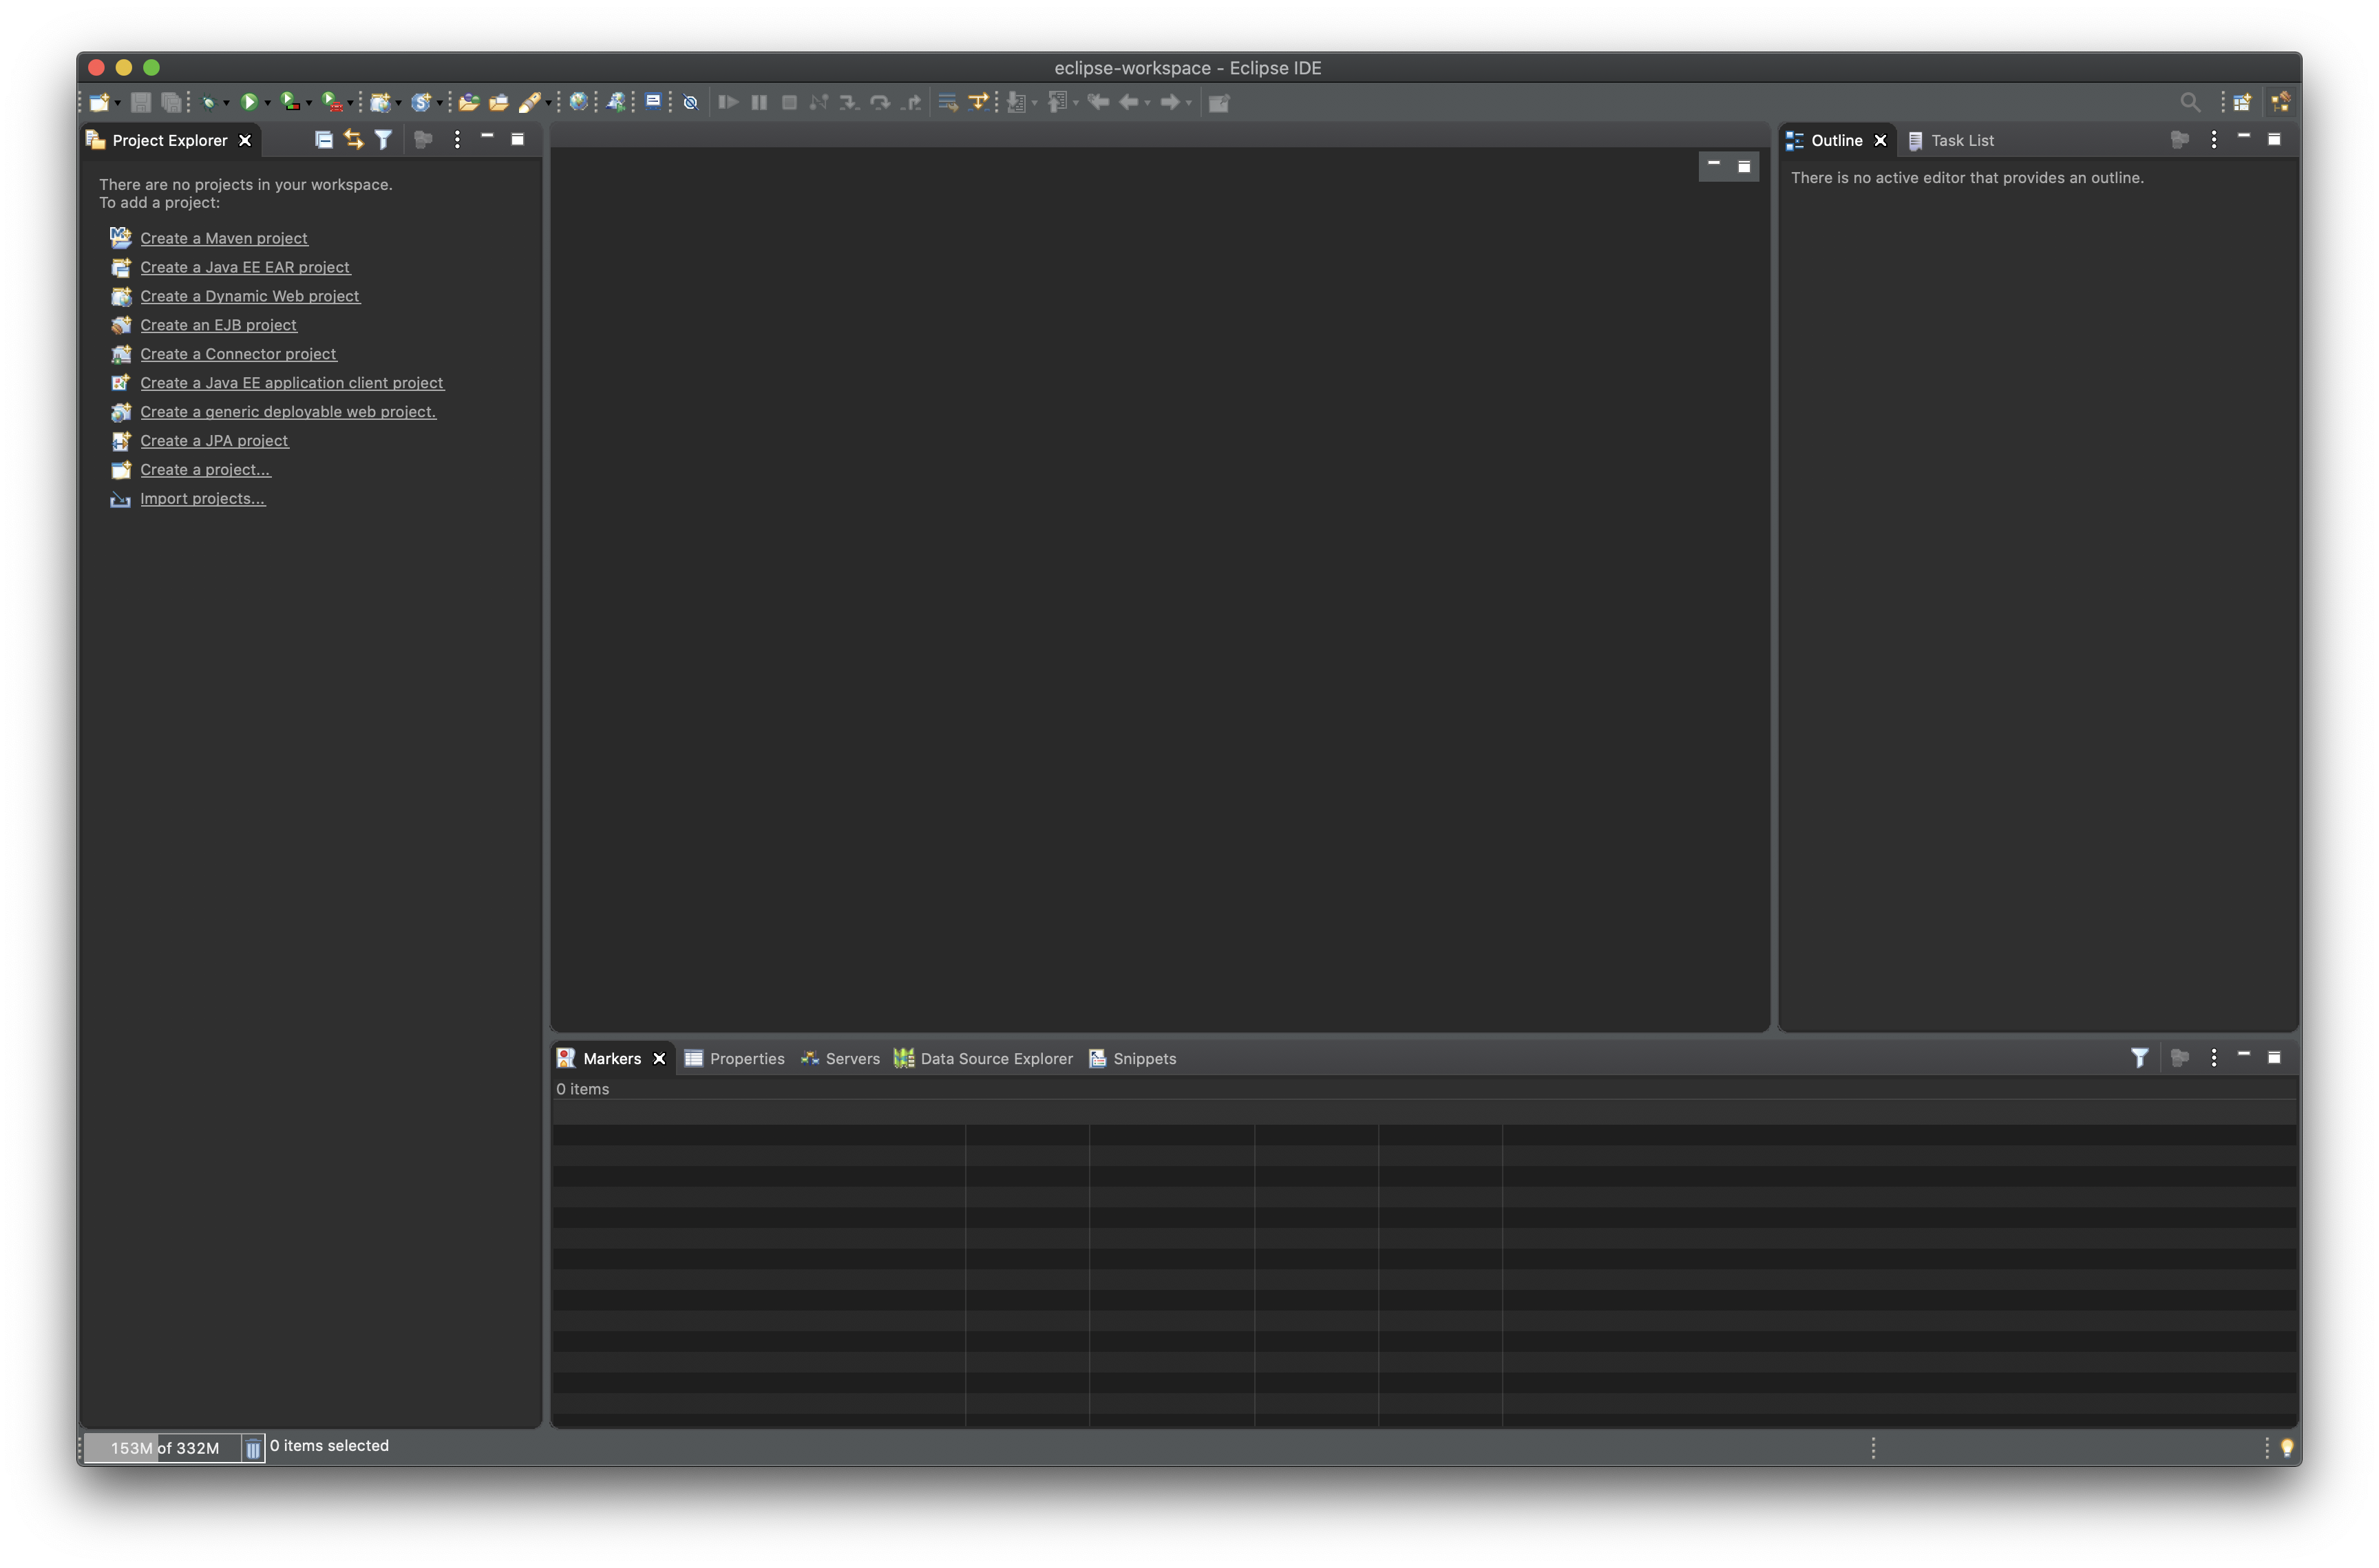Click the Step Return icon
The image size is (2379, 1568).
coord(911,102)
